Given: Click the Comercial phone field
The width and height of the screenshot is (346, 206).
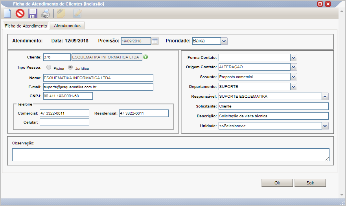Looking at the screenshot, I should click(x=64, y=113).
